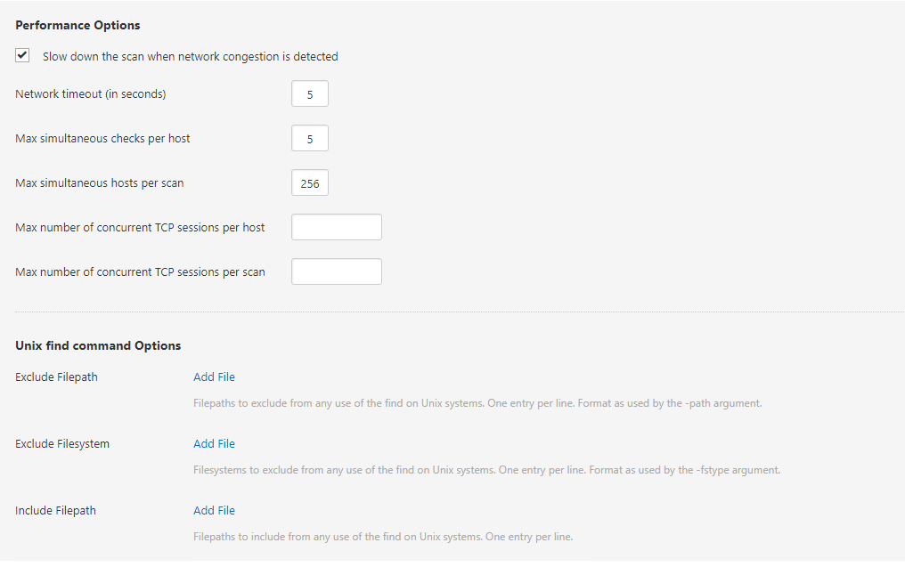Select the Unix find command Options heading

98,345
